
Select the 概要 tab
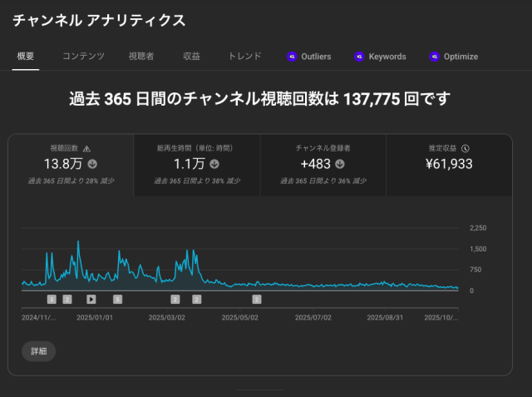(x=25, y=57)
